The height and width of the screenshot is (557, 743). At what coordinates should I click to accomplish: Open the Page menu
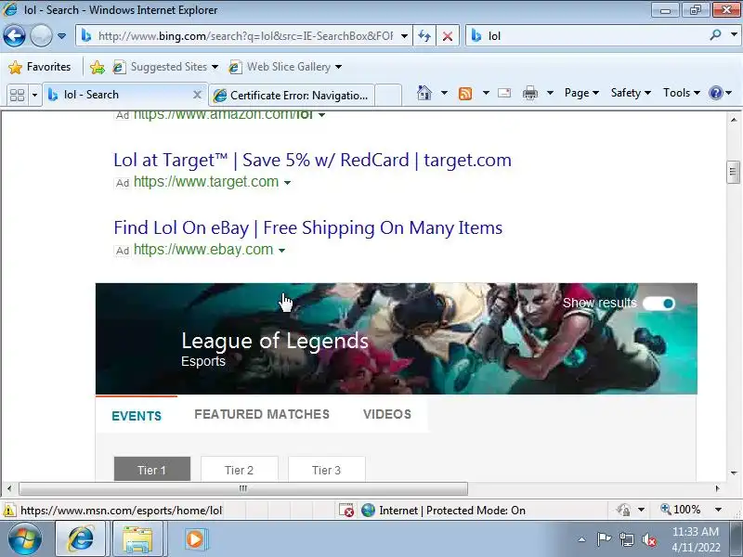pos(581,93)
